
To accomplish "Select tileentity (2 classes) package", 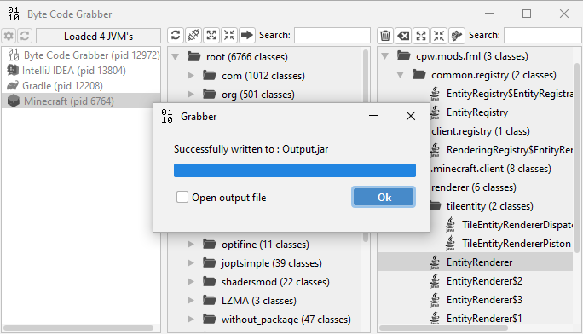I will [490, 206].
